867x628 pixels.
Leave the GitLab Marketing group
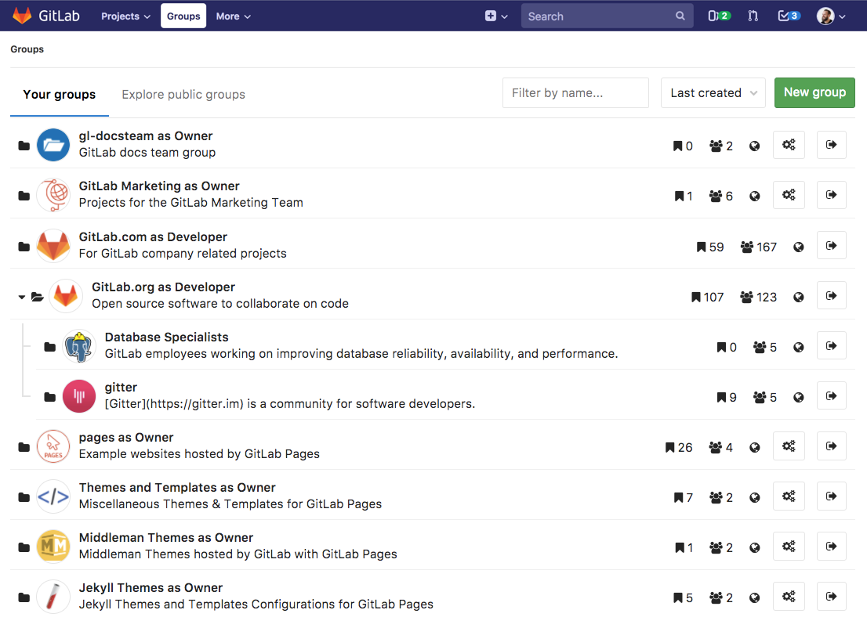click(x=831, y=195)
